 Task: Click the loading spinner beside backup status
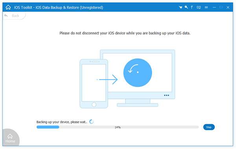pos(91,122)
